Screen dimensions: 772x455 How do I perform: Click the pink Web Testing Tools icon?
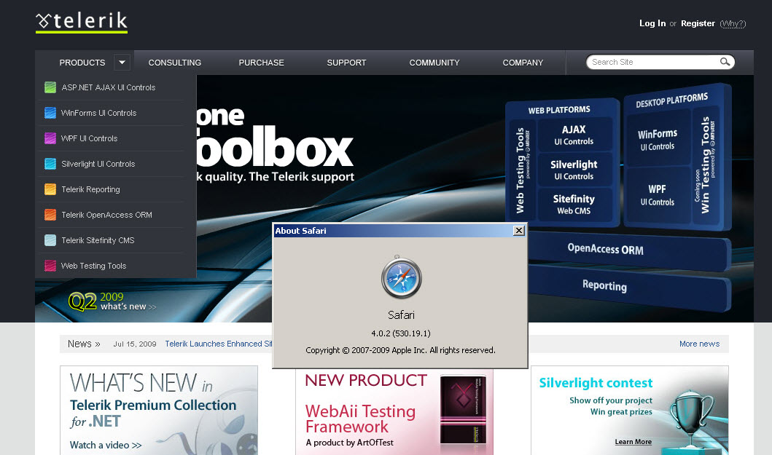(x=50, y=266)
